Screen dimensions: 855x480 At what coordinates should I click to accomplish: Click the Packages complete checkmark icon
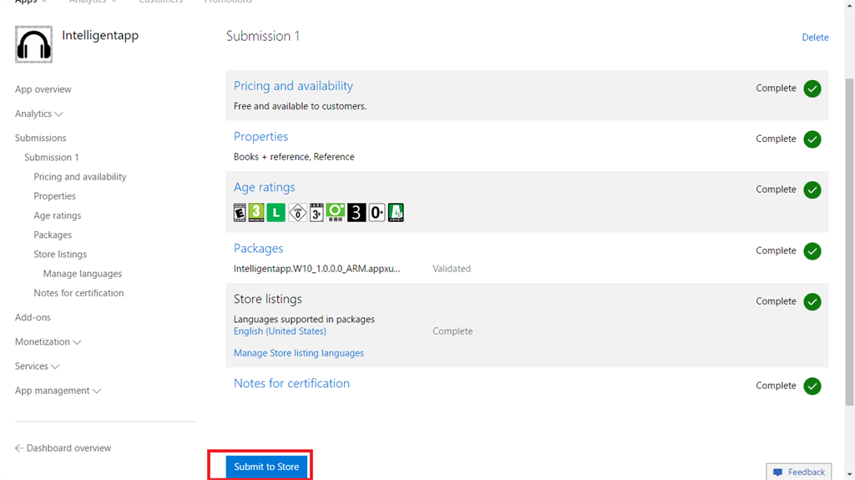(x=812, y=251)
